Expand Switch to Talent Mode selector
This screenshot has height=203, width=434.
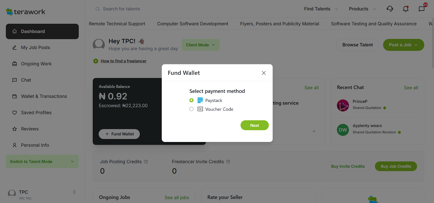(x=42, y=162)
